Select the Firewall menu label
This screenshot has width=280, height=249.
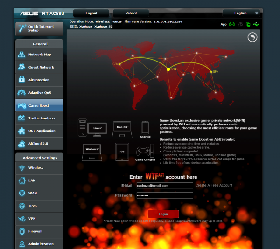(35, 231)
